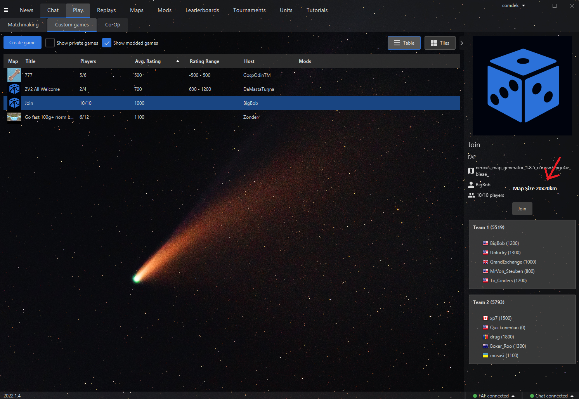Click host name DaMastaTunna
Image resolution: width=579 pixels, height=399 pixels.
coord(258,89)
